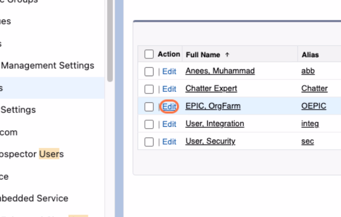The image size is (341, 217).
Task: Open the Anees, Muhammad name link
Action: tap(220, 71)
